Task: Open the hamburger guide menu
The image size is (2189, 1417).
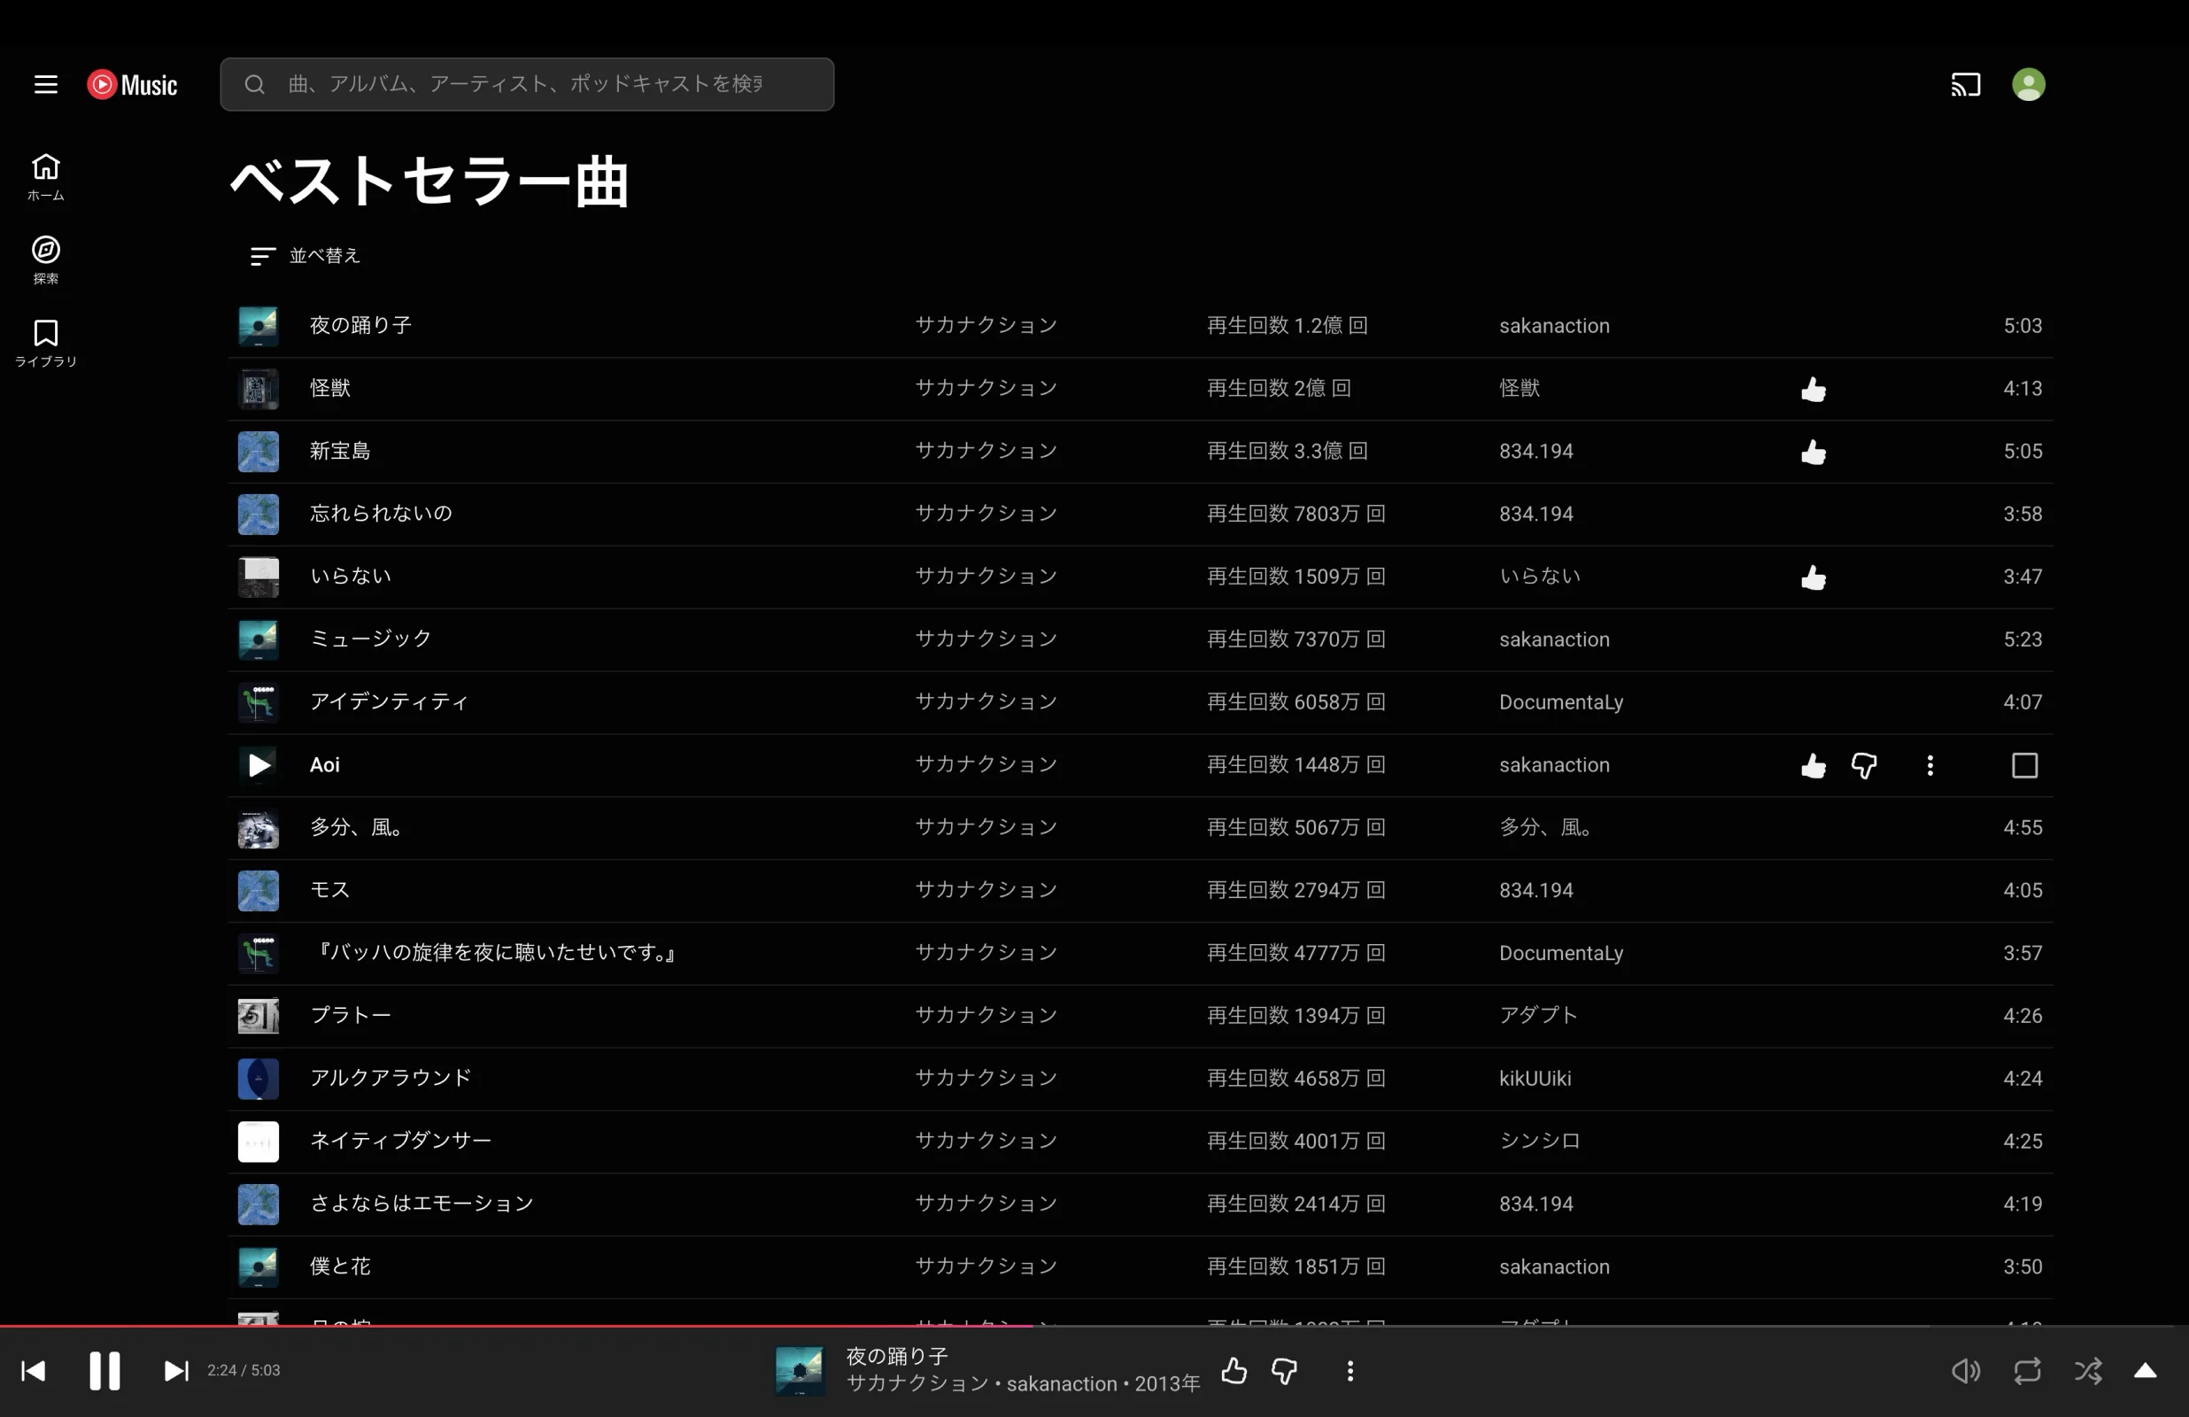Action: click(46, 85)
